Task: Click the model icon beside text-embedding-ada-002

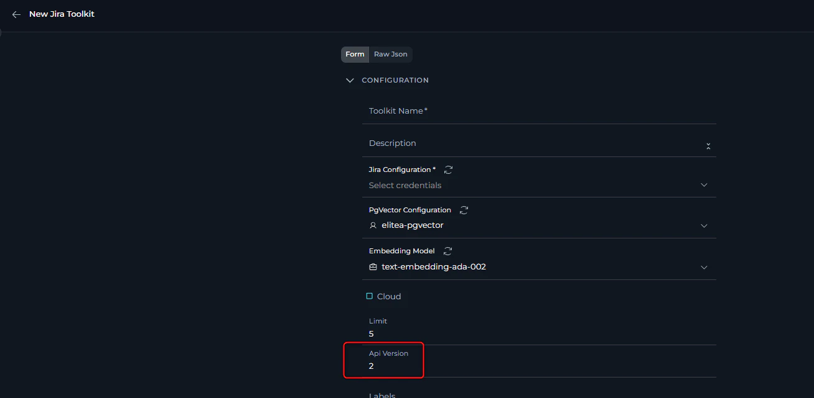Action: 373,266
